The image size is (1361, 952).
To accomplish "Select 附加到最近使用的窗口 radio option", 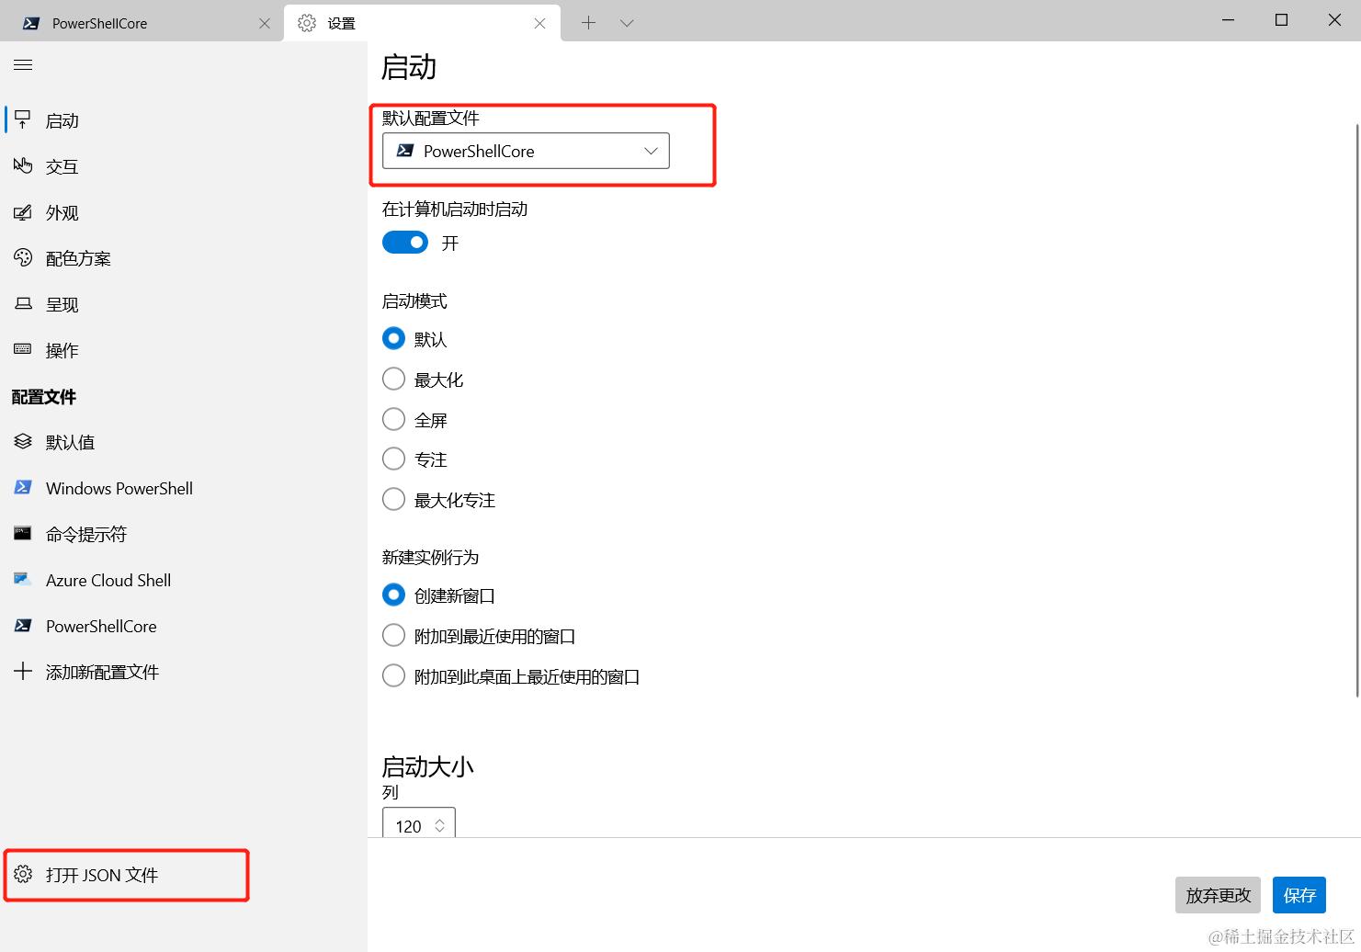I will pos(393,635).
